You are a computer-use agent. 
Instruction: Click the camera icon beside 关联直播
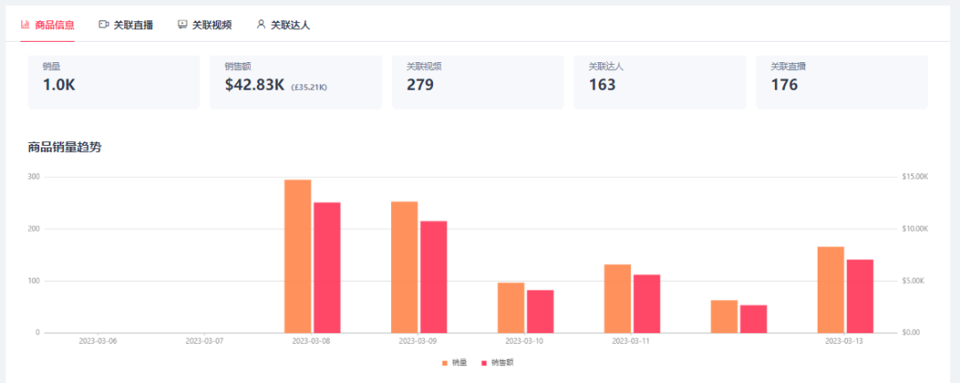103,25
